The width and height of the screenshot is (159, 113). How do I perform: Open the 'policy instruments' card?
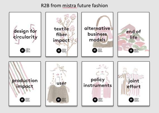(97, 84)
